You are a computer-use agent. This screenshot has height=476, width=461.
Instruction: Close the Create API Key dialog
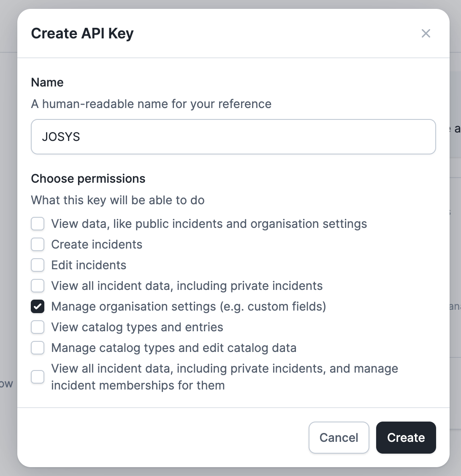pyautogui.click(x=426, y=33)
